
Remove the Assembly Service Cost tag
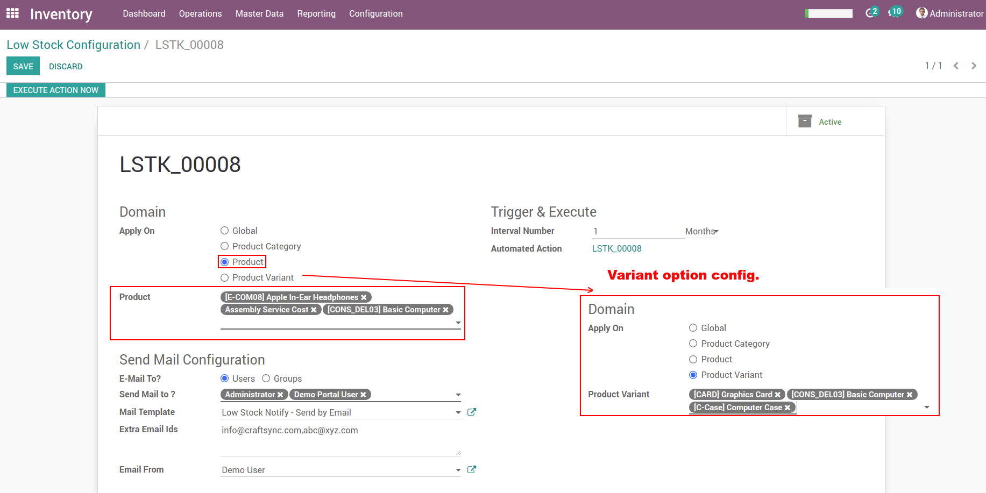pos(314,310)
